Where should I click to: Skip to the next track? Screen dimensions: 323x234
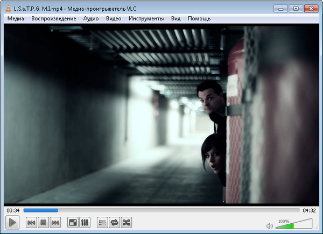coord(55,222)
